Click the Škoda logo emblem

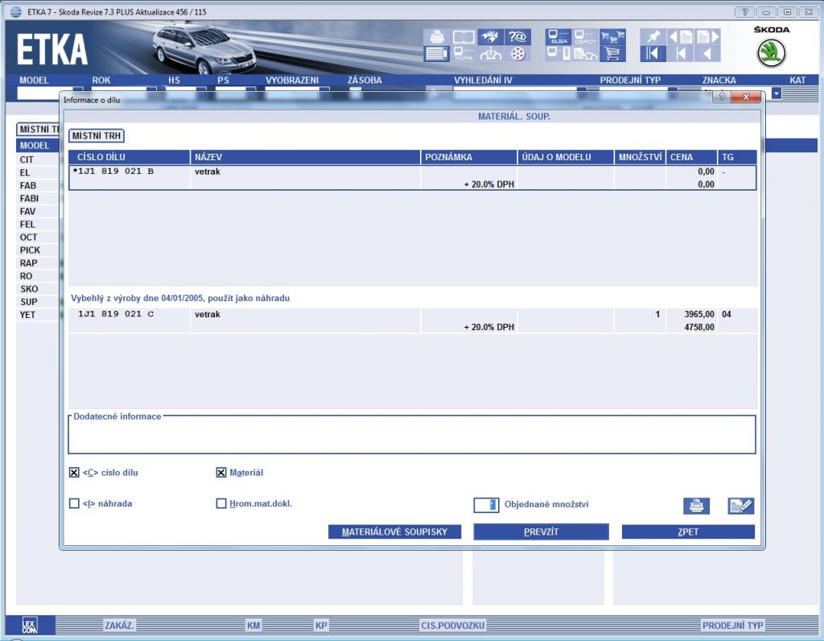click(x=771, y=52)
